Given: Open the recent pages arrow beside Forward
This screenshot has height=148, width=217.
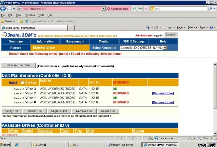Looking at the screenshot, I should coord(14,9).
